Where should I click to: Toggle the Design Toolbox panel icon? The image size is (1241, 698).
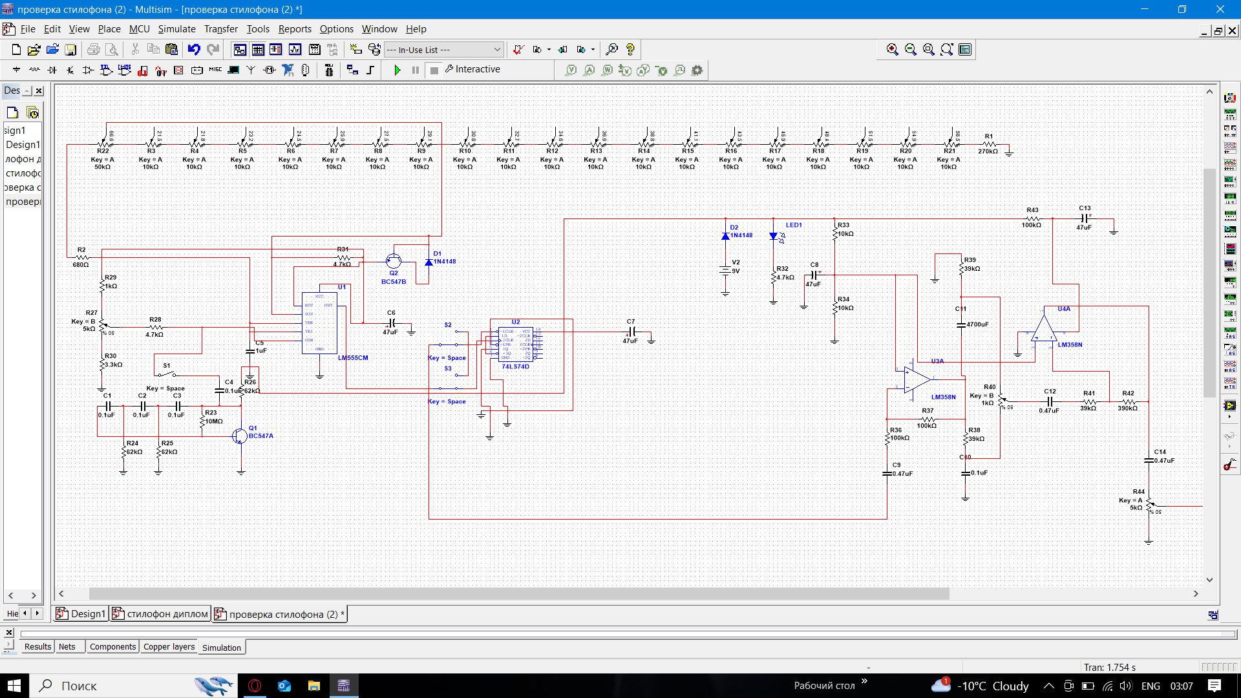tap(240, 50)
